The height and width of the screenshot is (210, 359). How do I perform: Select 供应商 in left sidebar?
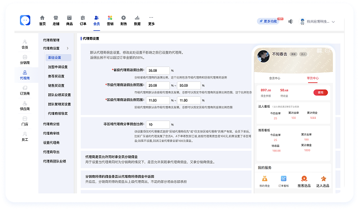(25, 106)
